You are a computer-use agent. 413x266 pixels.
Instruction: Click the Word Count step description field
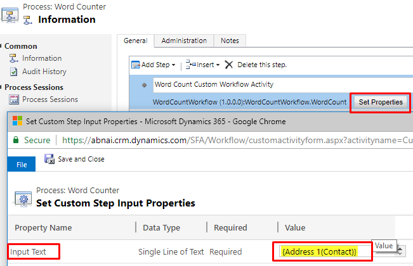(283, 85)
